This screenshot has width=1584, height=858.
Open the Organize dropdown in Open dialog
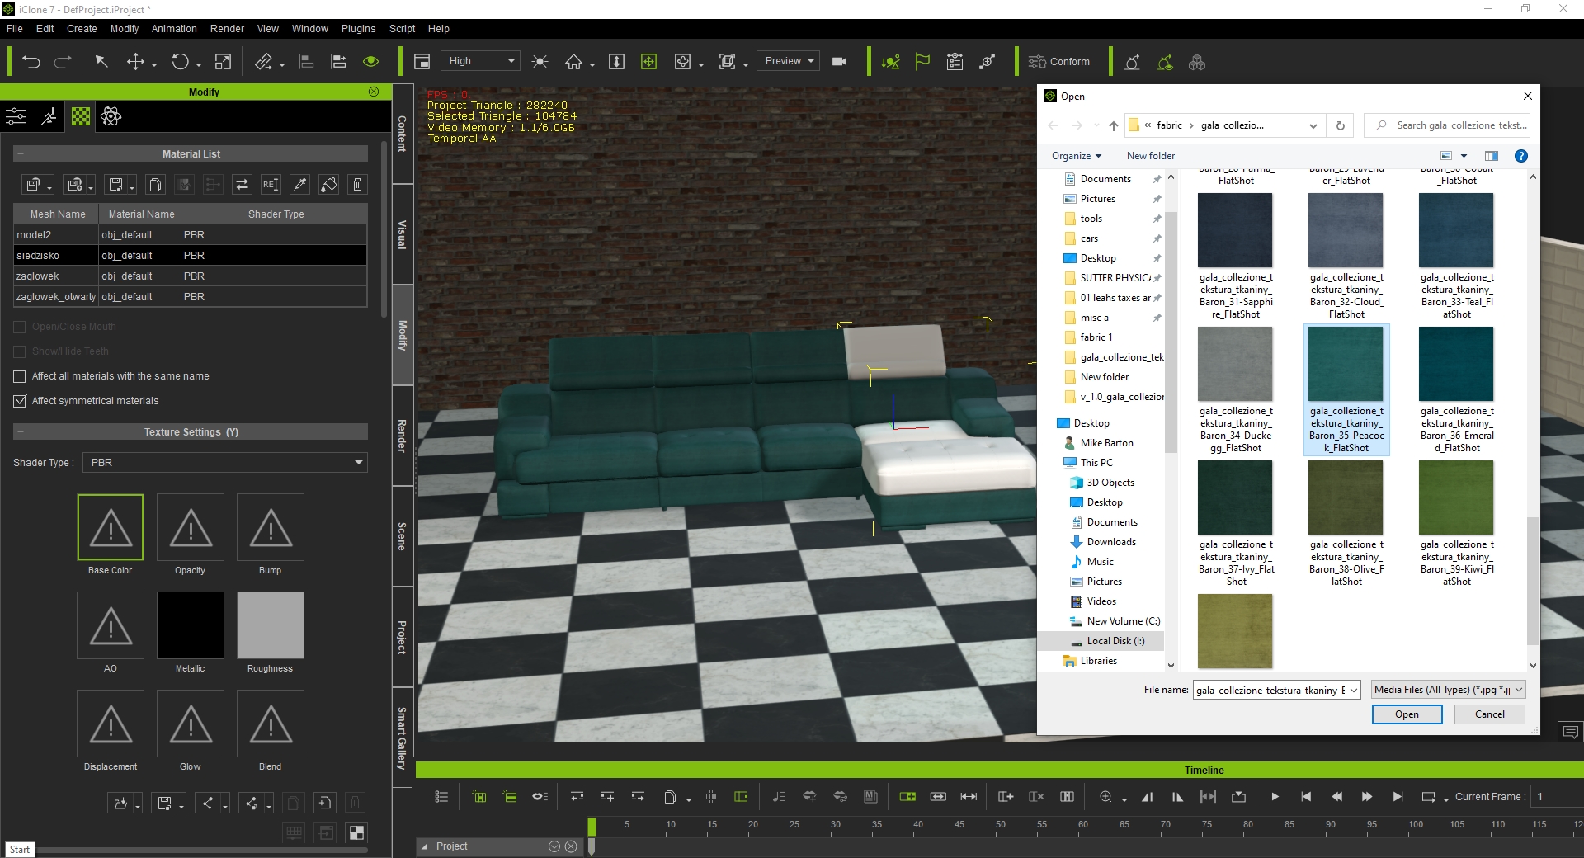click(x=1077, y=156)
